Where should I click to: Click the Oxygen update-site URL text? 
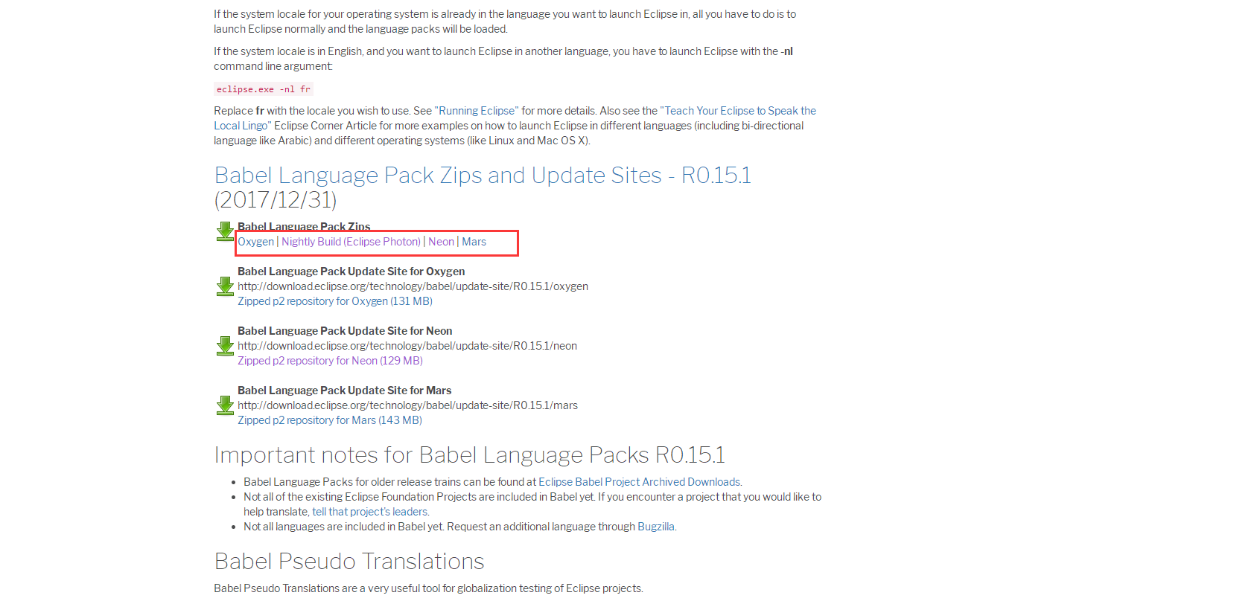click(x=413, y=286)
